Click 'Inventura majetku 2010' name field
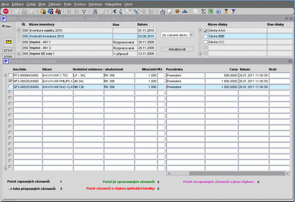 coord(71,31)
